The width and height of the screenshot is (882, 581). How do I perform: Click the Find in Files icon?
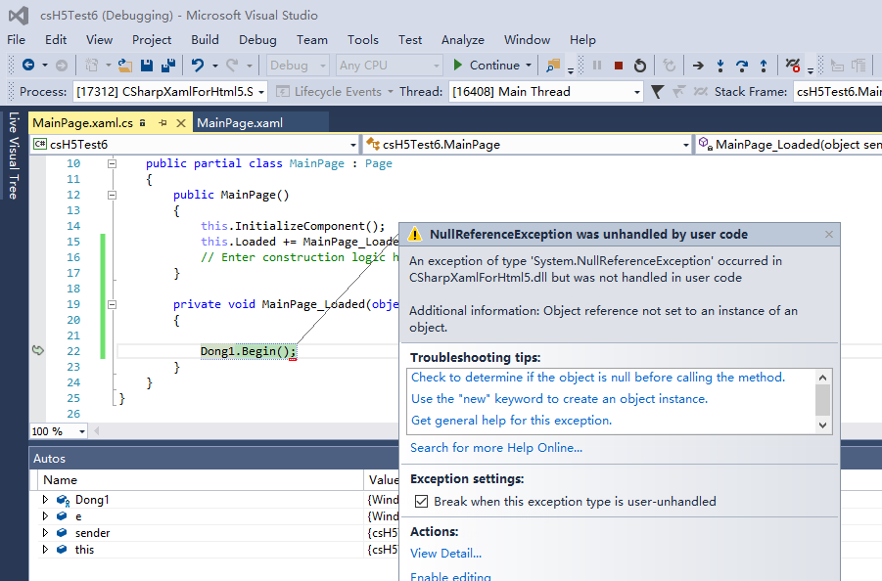point(553,66)
